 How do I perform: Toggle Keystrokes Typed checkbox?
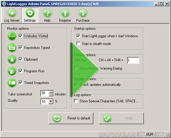click(x=21, y=48)
